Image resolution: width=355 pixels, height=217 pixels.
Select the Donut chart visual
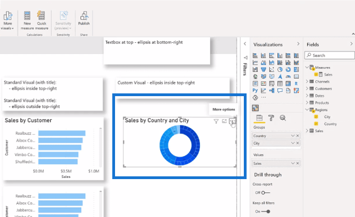(288, 69)
